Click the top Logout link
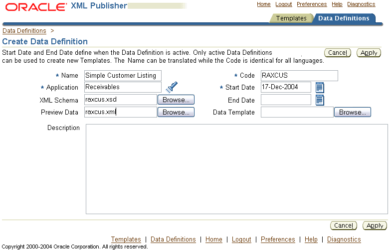This screenshot has width=389, height=250. click(284, 4)
